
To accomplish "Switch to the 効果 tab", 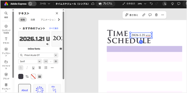I will [33, 20].
